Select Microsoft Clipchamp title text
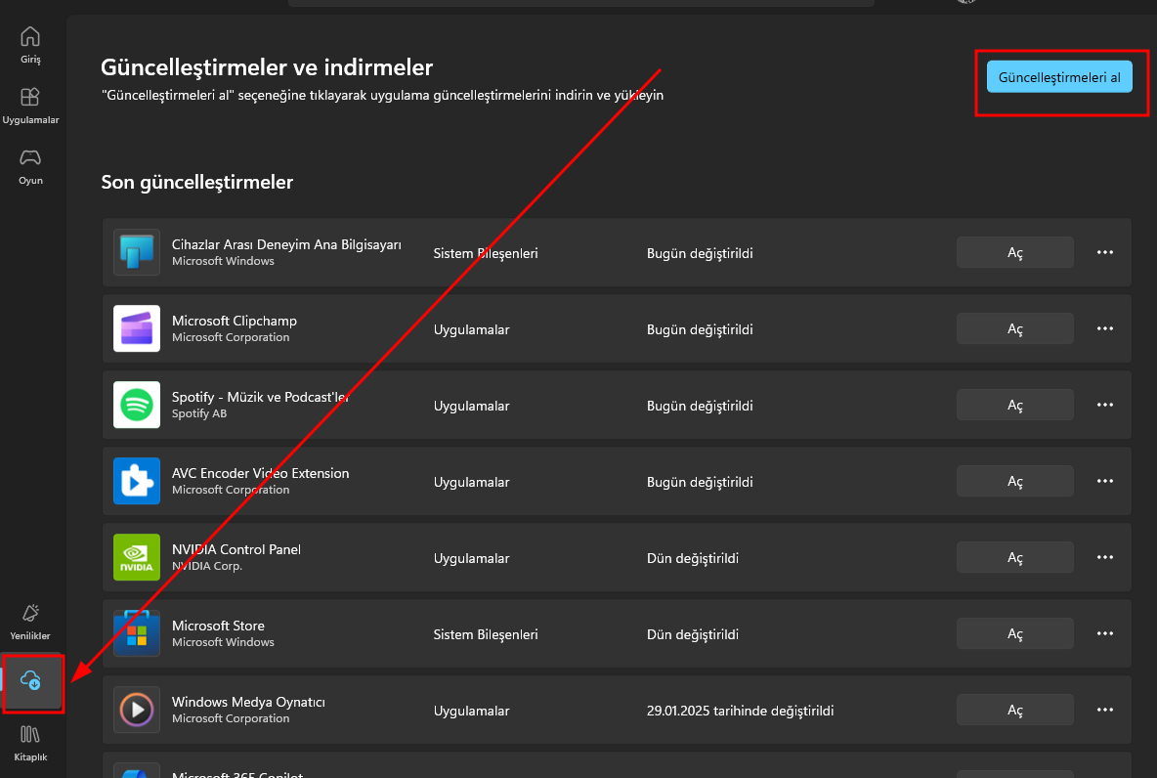 tap(234, 321)
